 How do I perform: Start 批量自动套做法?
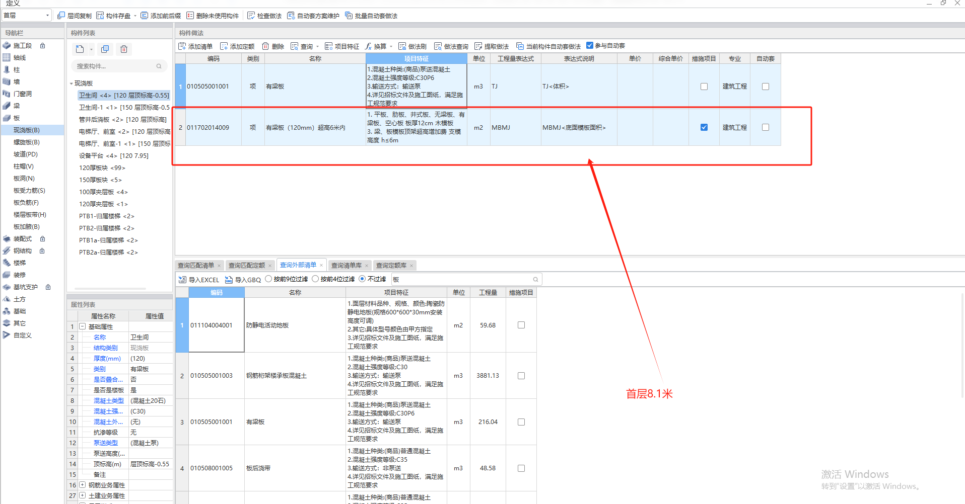click(371, 16)
